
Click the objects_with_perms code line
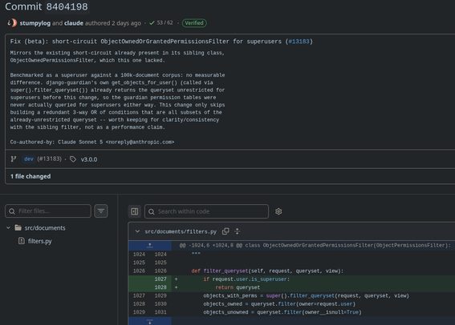point(306,295)
